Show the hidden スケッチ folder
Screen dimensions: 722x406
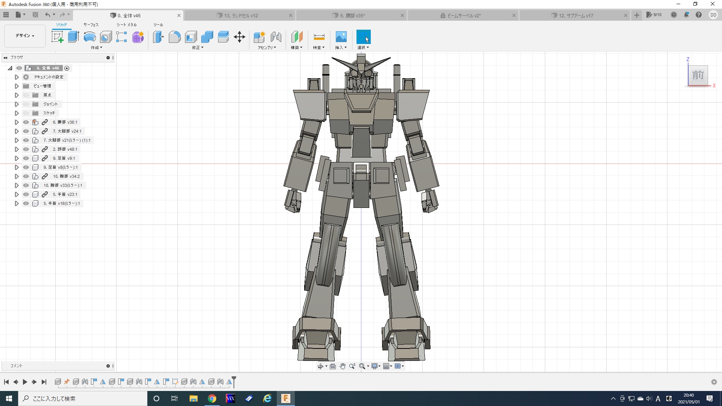click(26, 113)
